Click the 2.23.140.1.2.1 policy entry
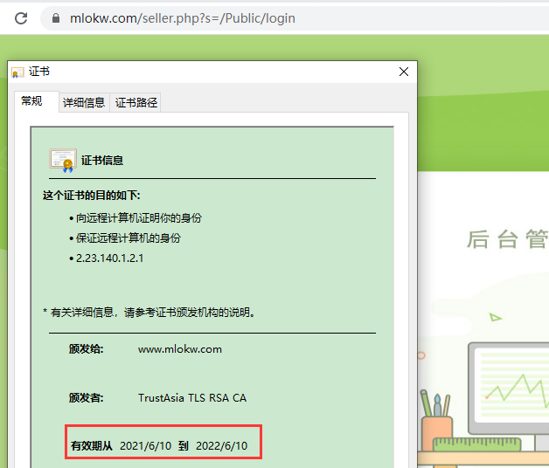The width and height of the screenshot is (549, 468). coord(109,258)
